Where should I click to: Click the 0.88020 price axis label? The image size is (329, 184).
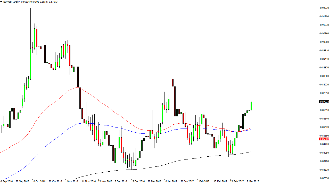324,85
